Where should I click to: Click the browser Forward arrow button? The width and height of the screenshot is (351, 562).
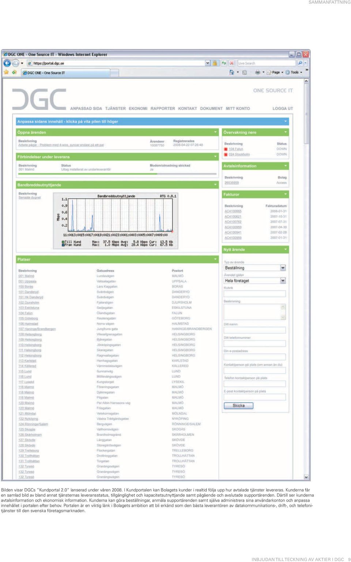15,63
